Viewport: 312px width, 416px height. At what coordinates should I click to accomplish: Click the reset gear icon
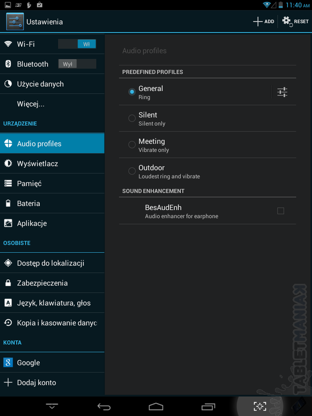coord(288,21)
